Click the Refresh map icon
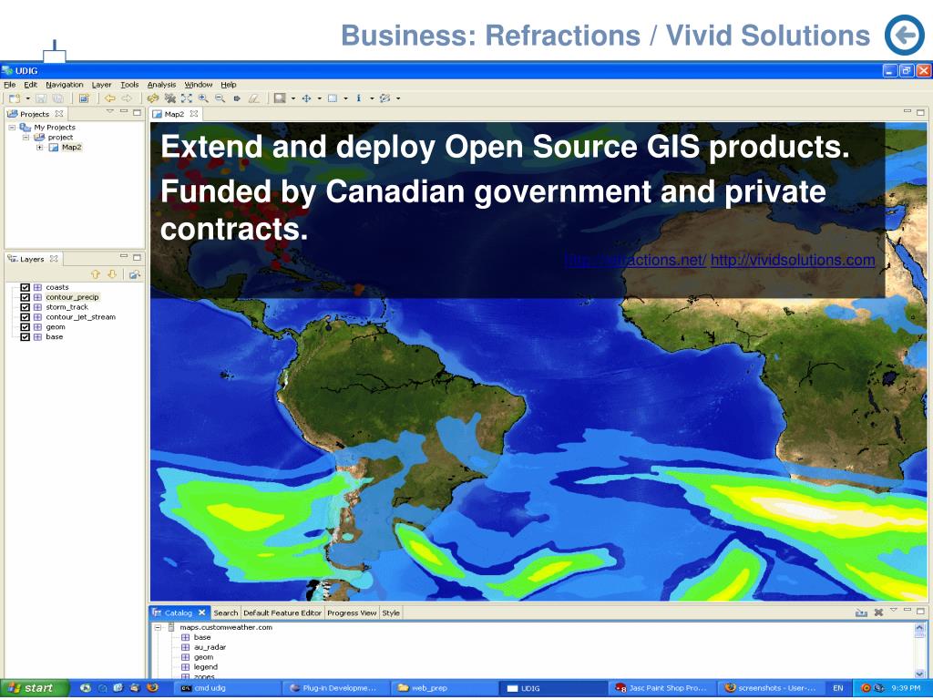 [153, 98]
